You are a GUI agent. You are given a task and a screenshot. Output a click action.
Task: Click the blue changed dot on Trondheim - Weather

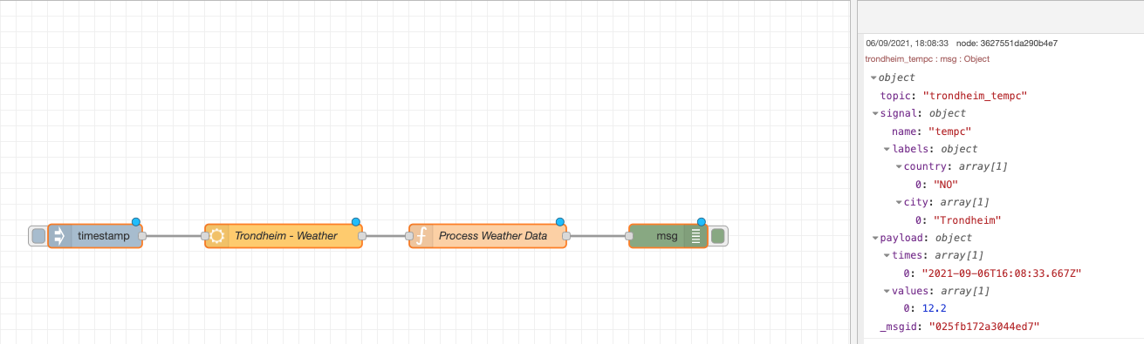pos(356,222)
